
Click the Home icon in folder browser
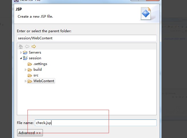pyautogui.click(x=21, y=46)
